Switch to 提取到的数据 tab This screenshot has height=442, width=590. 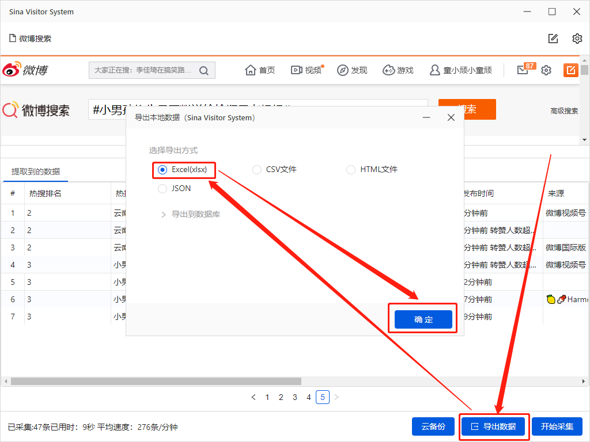point(35,172)
